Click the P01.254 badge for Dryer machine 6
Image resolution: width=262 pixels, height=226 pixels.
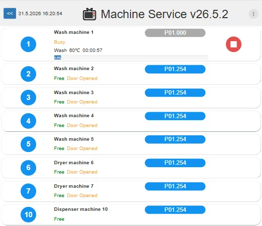(175, 163)
